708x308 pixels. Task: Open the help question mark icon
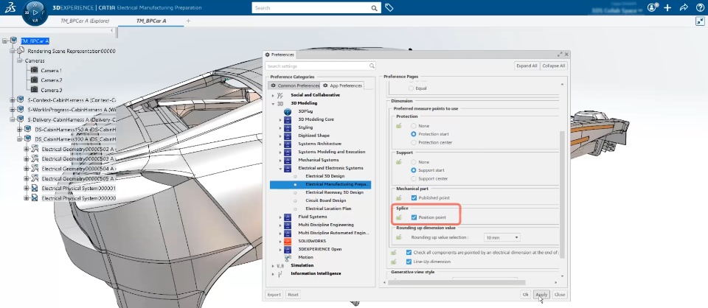tap(700, 7)
